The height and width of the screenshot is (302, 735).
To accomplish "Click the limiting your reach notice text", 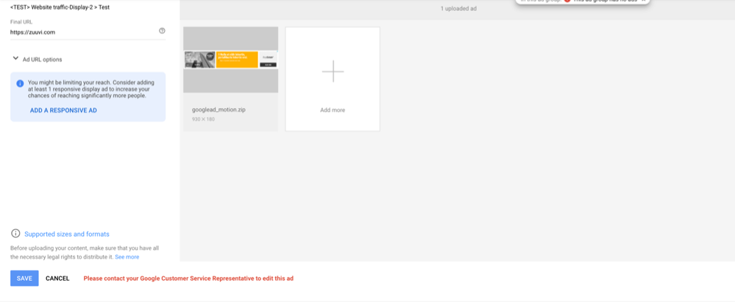I will tap(90, 89).
